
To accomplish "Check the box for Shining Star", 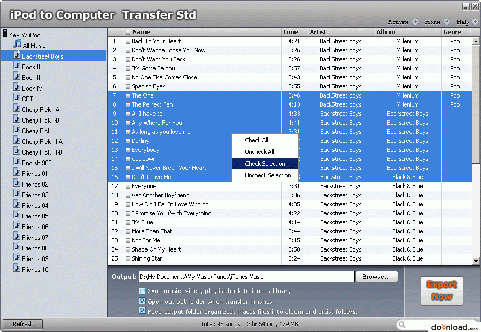I will click(128, 258).
